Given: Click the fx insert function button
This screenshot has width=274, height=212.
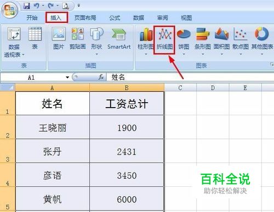Looking at the screenshot, I should tap(101, 77).
